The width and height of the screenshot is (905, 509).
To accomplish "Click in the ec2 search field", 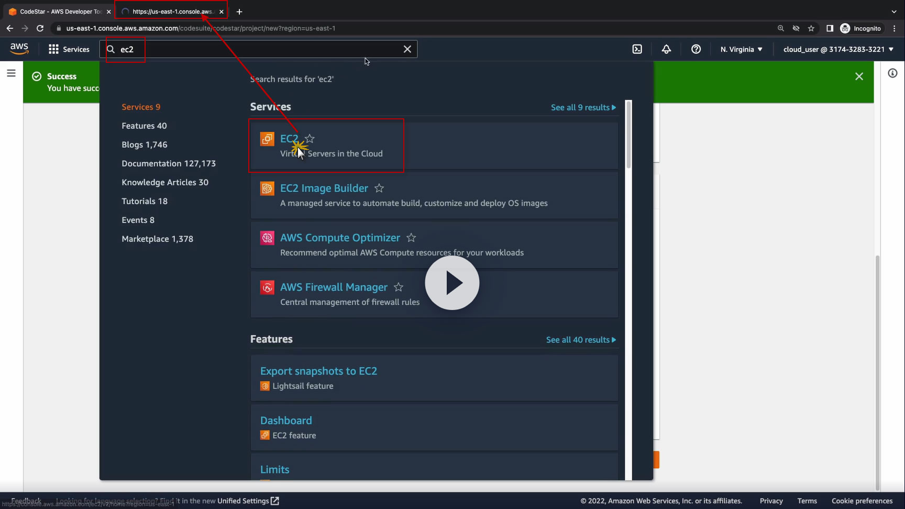I will point(258,49).
